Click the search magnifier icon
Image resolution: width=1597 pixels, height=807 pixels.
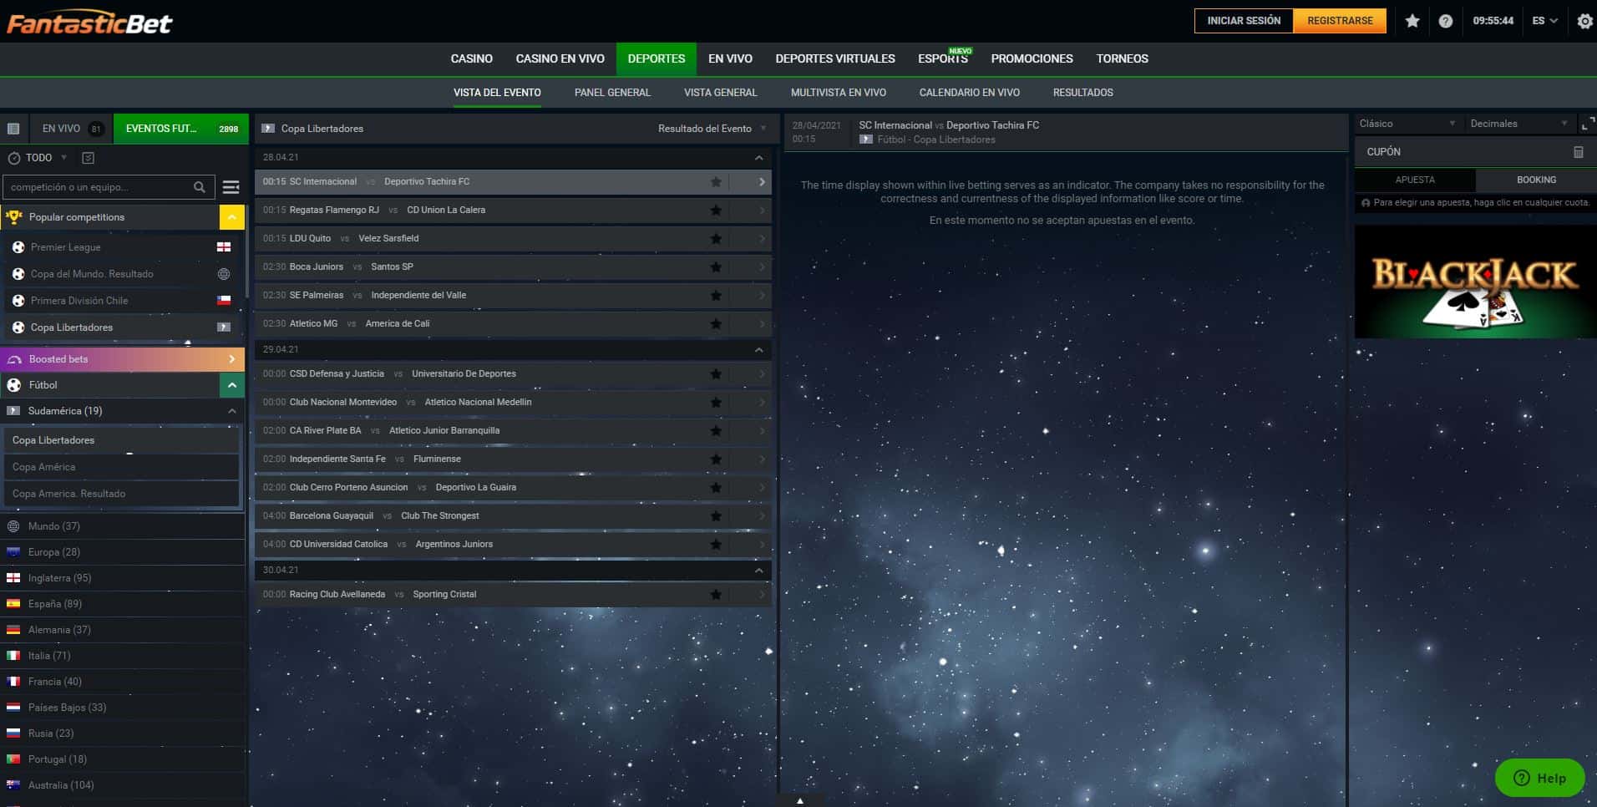(x=200, y=187)
